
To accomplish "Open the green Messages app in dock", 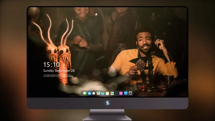I will pyautogui.click(x=85, y=93).
